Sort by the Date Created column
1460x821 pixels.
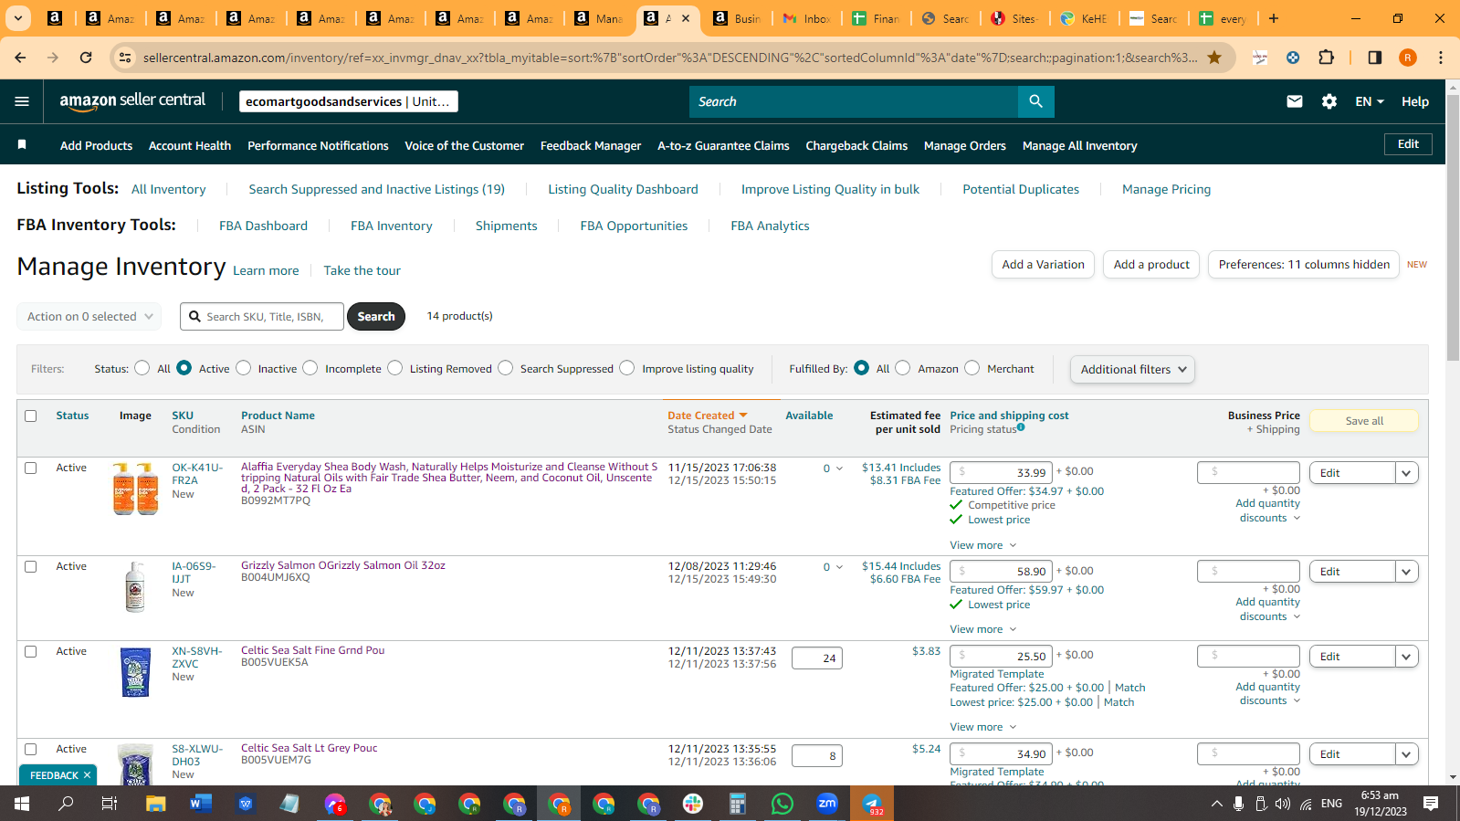708,416
